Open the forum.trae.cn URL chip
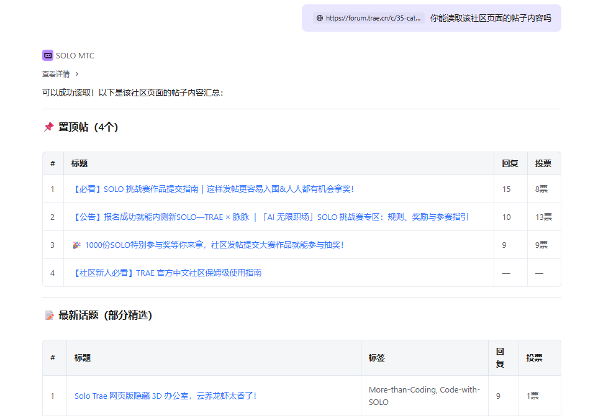The height and width of the screenshot is (418, 598). coord(369,19)
